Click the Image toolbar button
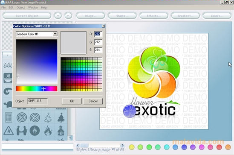Viewport: 234px width, 155px height. pos(90,16)
